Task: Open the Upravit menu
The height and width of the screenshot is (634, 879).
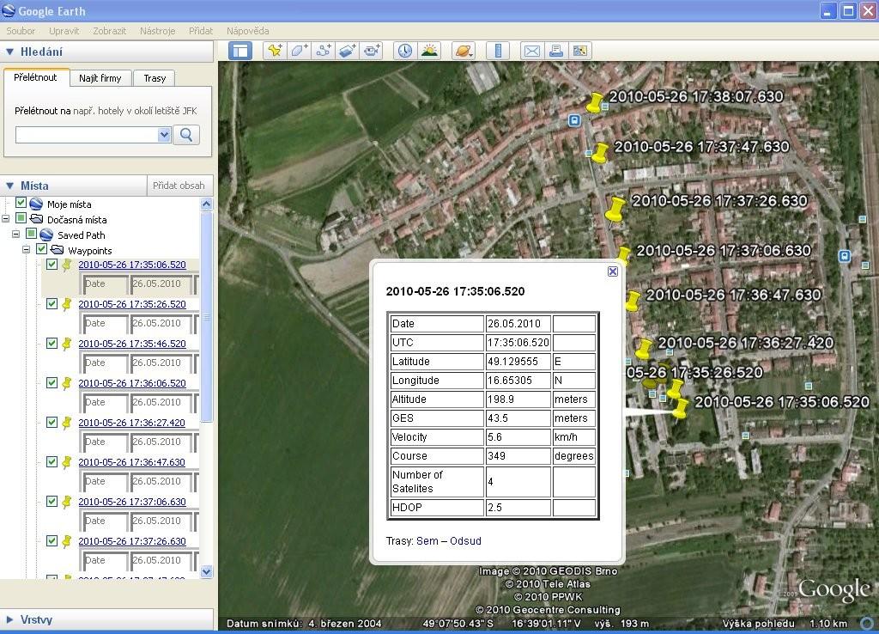Action: 64,31
